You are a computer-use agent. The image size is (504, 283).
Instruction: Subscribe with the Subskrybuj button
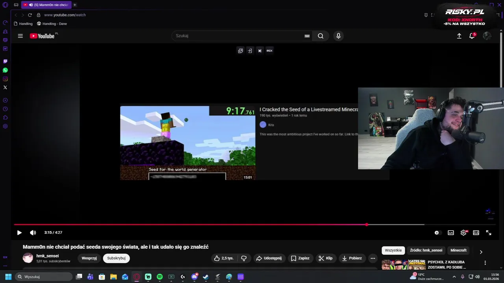117,258
